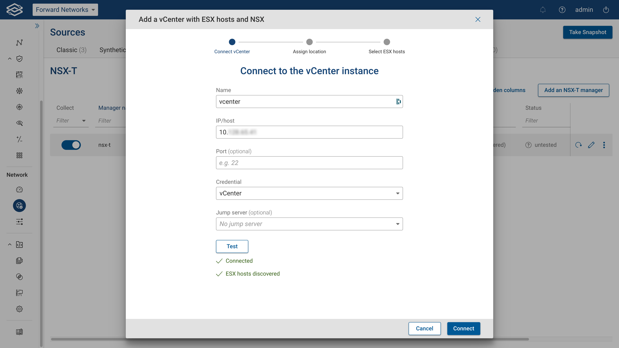The width and height of the screenshot is (619, 348).
Task: Switch to the Synthetic tab
Action: click(113, 50)
